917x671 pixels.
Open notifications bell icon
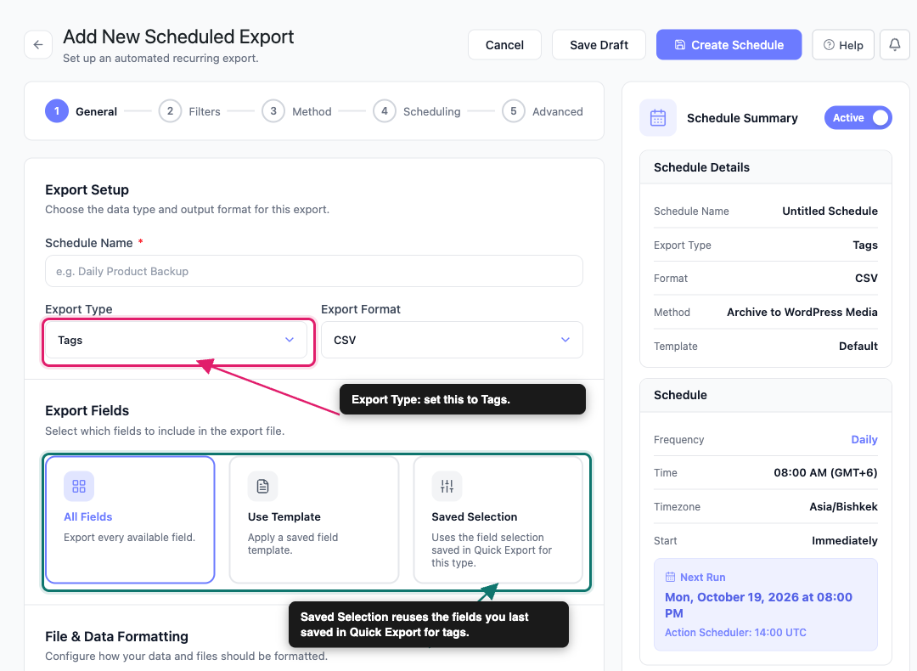click(895, 44)
